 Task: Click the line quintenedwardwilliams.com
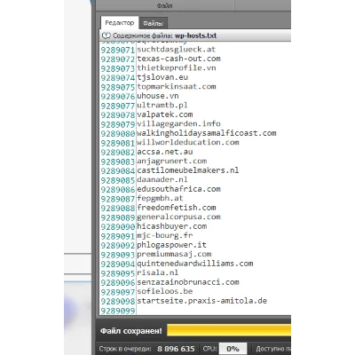(x=195, y=264)
